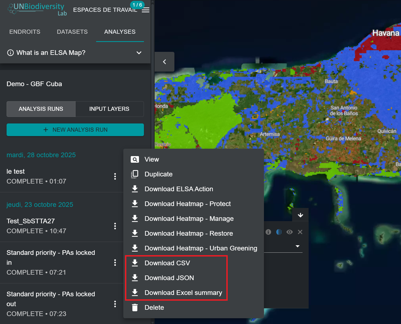The height and width of the screenshot is (324, 401).
Task: Open the hamburger menu next to Espaces de Travail
Action: pyautogui.click(x=146, y=10)
